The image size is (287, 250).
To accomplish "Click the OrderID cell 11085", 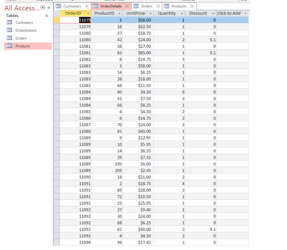I will [75, 112].
